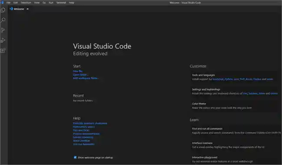Screen dimensions: 282x165
Task: Open the Edit menu
Action: coord(16,3)
